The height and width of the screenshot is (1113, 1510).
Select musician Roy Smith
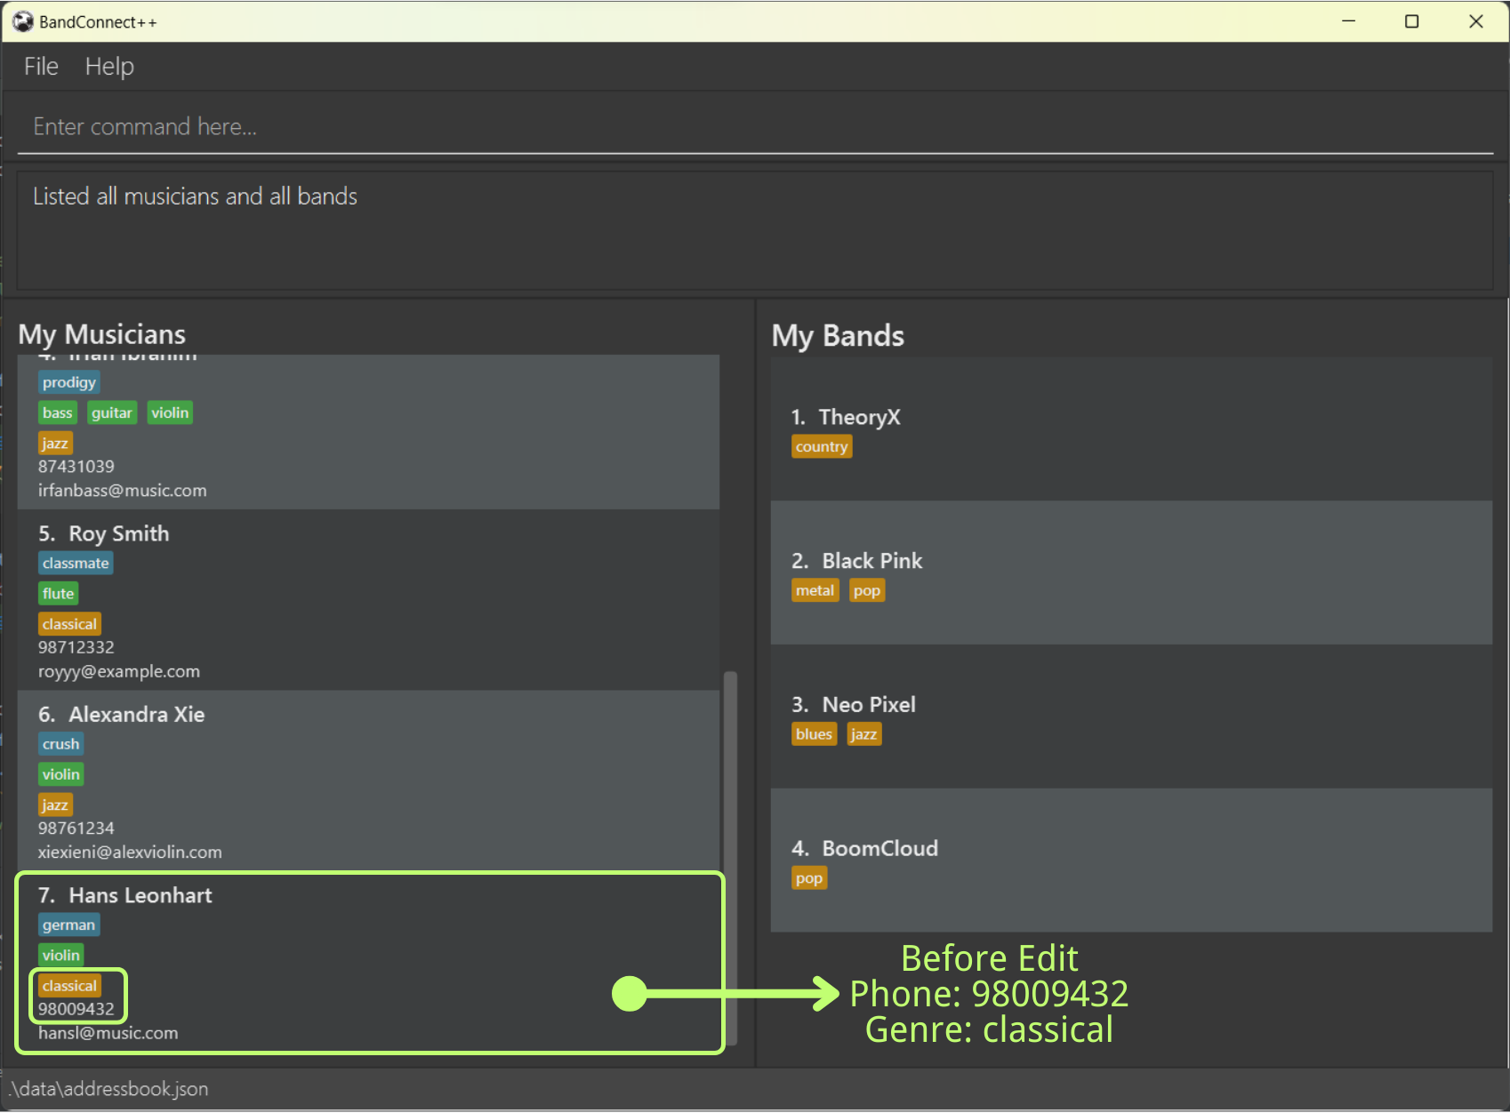pyautogui.click(x=368, y=600)
